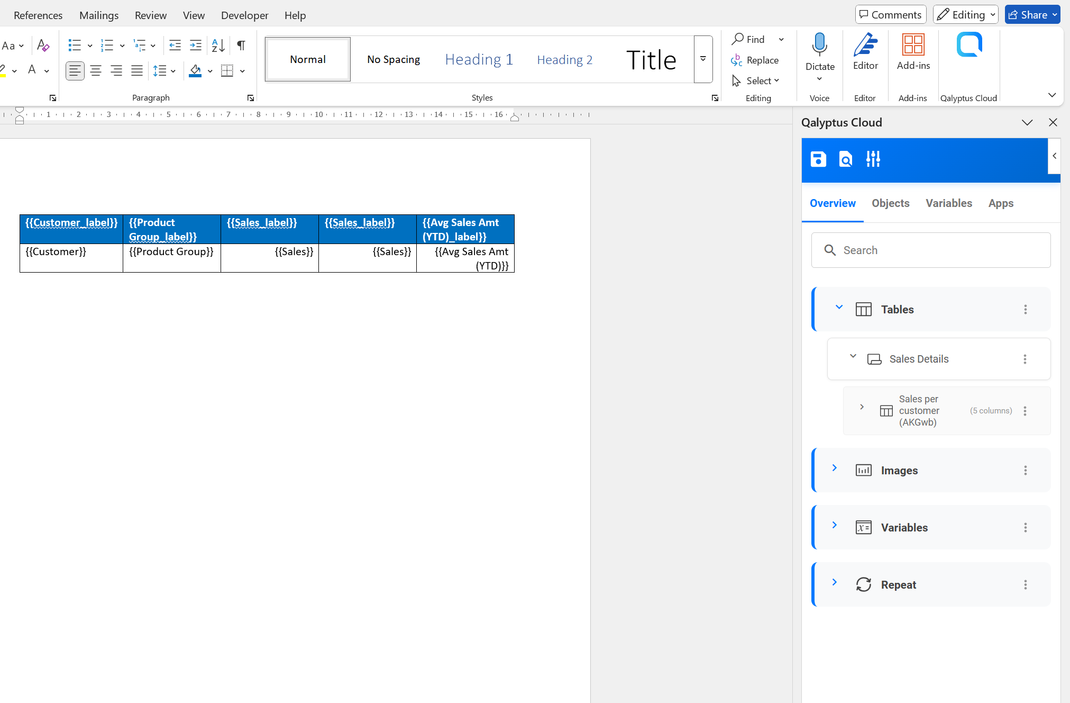Apply the Heading 1 style
This screenshot has width=1070, height=703.
(479, 59)
